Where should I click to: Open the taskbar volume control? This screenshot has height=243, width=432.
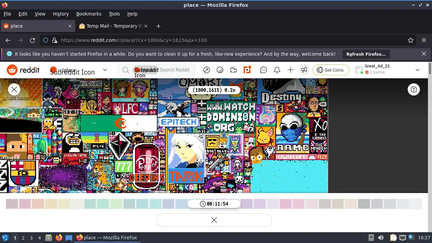(381, 238)
